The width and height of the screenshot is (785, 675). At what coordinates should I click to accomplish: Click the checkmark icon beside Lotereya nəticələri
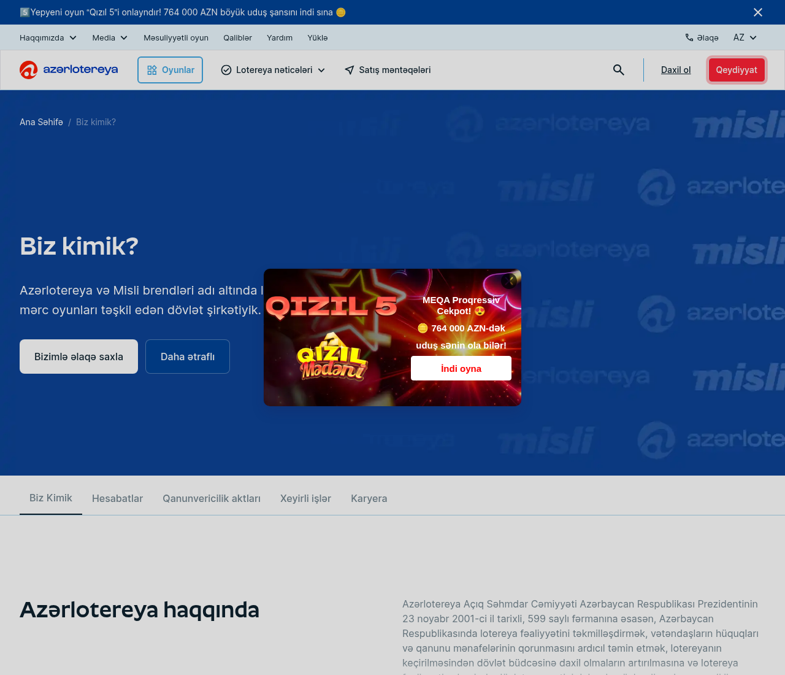click(226, 70)
